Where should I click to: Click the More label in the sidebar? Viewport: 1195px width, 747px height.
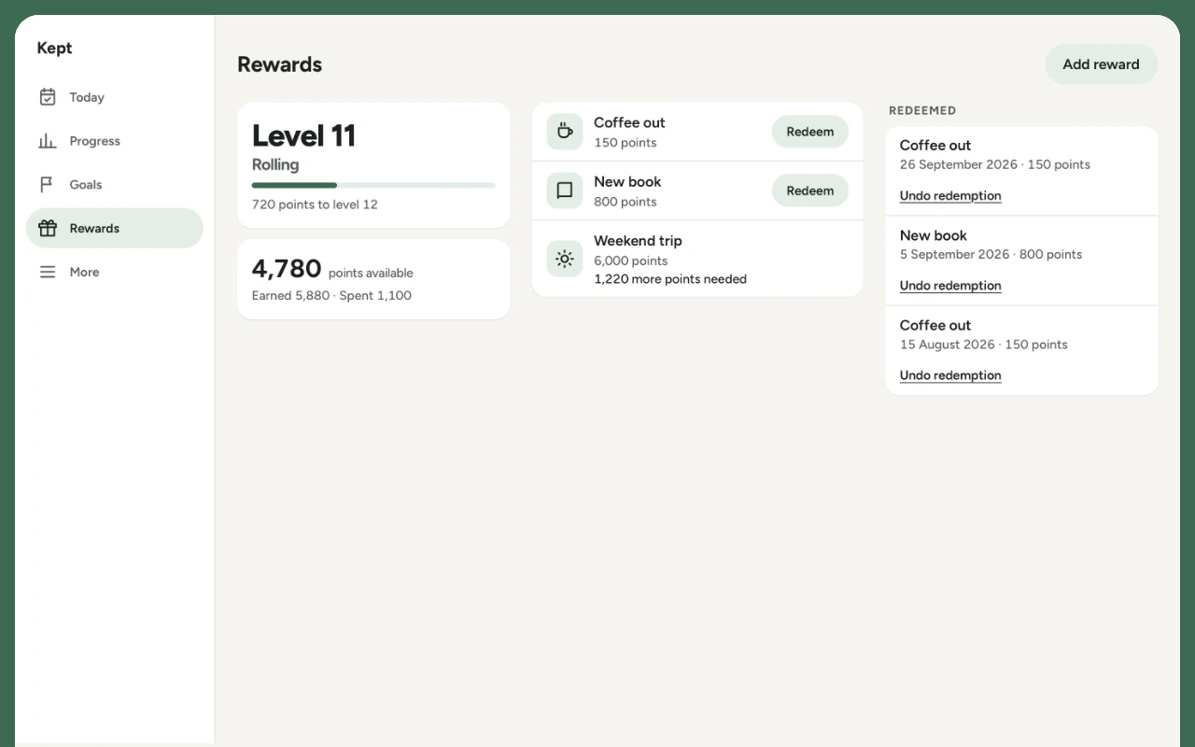coord(84,272)
